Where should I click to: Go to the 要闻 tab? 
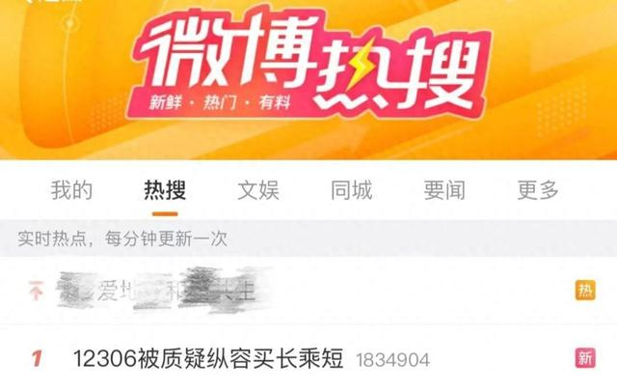point(444,191)
